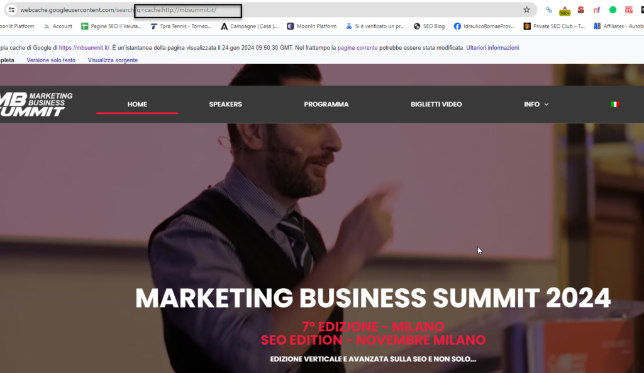Select the HOME navigation tab
Viewport: 644px width, 373px height.
(x=137, y=104)
